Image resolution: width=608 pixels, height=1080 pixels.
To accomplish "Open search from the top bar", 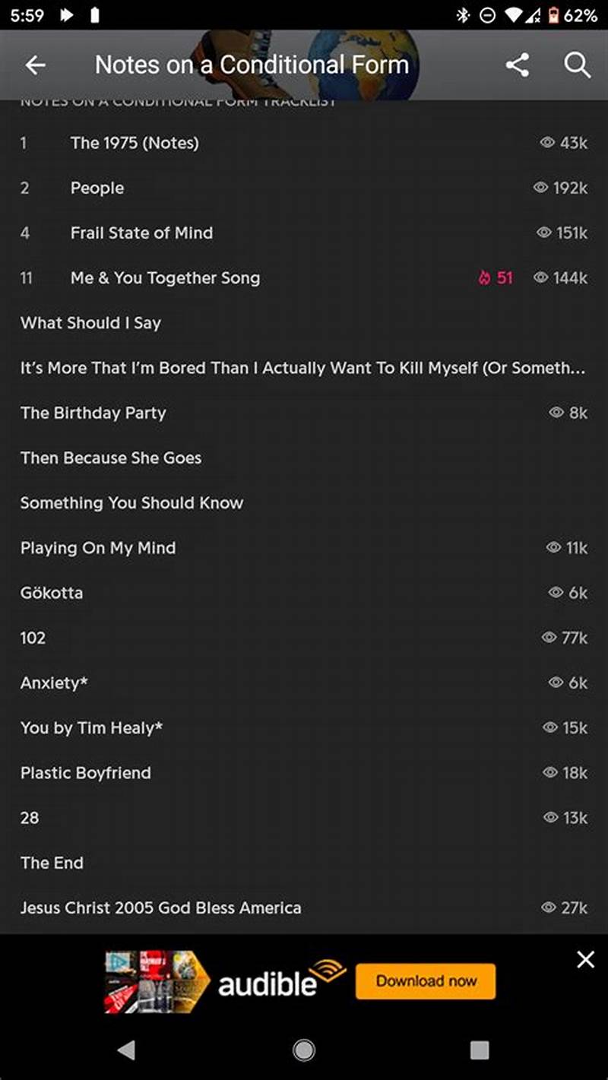I will (578, 65).
